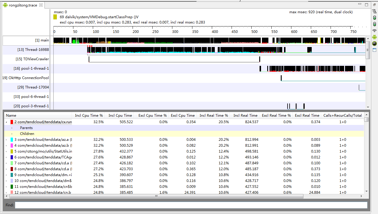Click scroll-down arrow of timeline pane scrollbar
The image size is (378, 214).
pyautogui.click(x=368, y=107)
